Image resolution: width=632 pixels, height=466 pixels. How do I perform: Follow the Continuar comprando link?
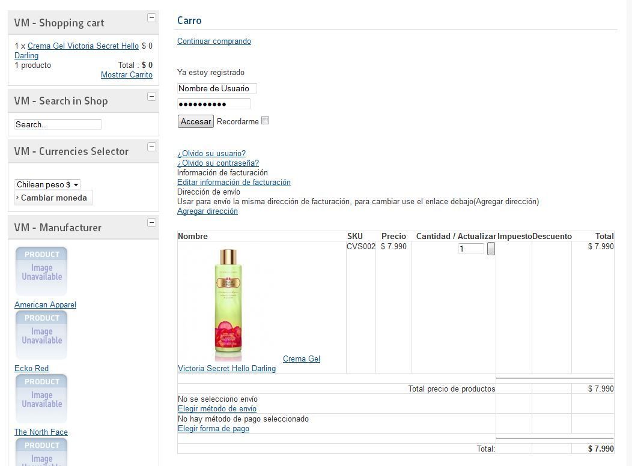pos(214,41)
